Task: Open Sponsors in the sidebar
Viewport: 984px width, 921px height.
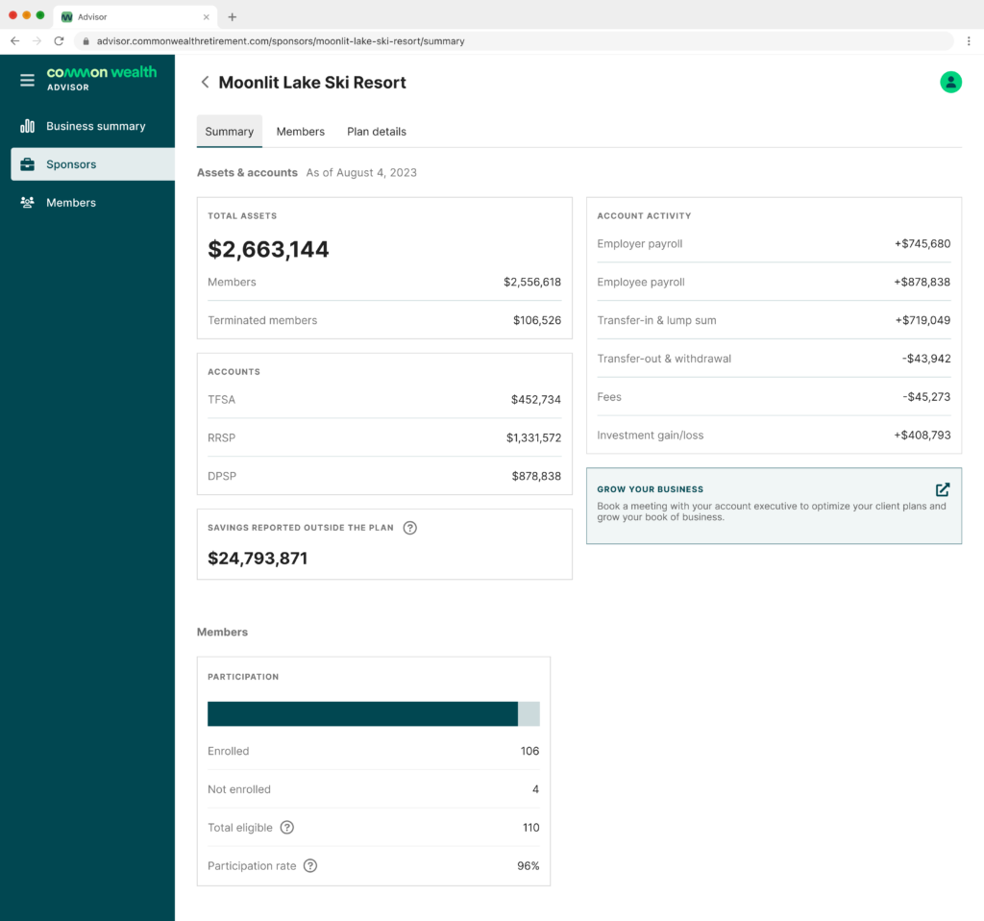Action: pos(93,164)
